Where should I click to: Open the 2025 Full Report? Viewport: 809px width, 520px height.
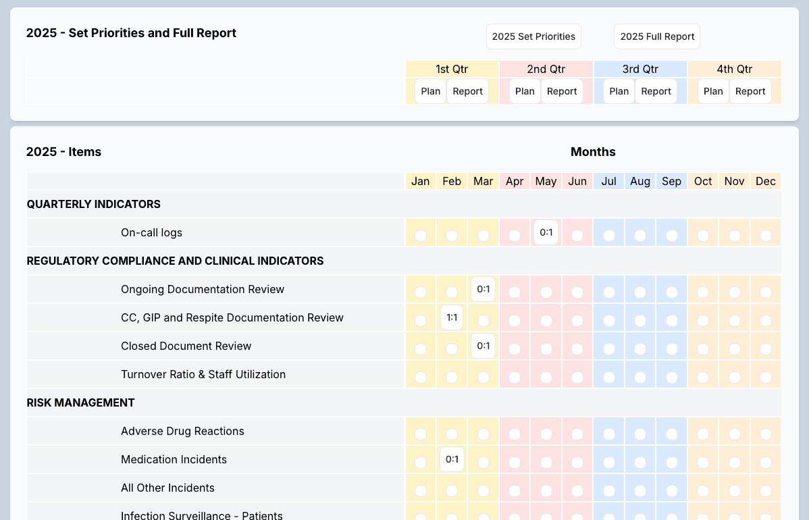tap(656, 36)
